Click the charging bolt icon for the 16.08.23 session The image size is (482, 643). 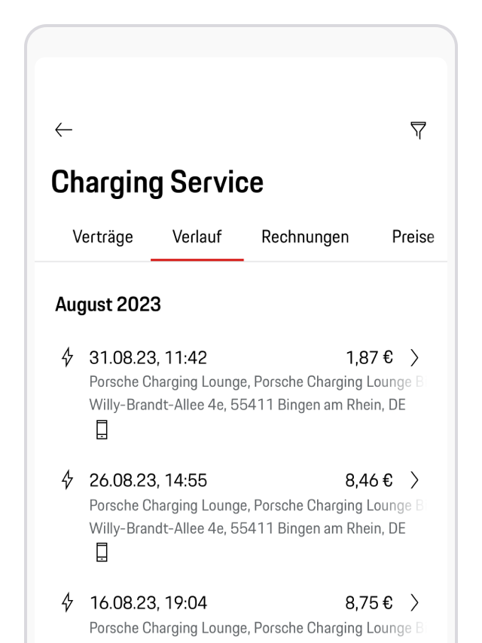click(x=69, y=602)
